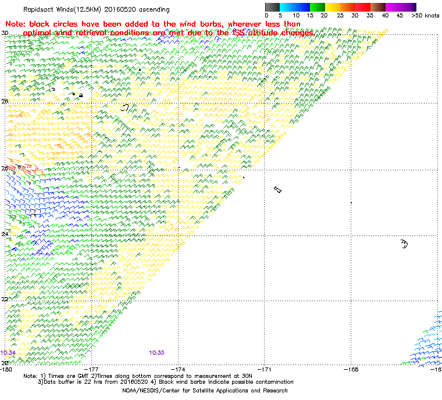This screenshot has width=442, height=400.
Task: Click the NOAA/NESDIS credit line
Action: (205, 391)
